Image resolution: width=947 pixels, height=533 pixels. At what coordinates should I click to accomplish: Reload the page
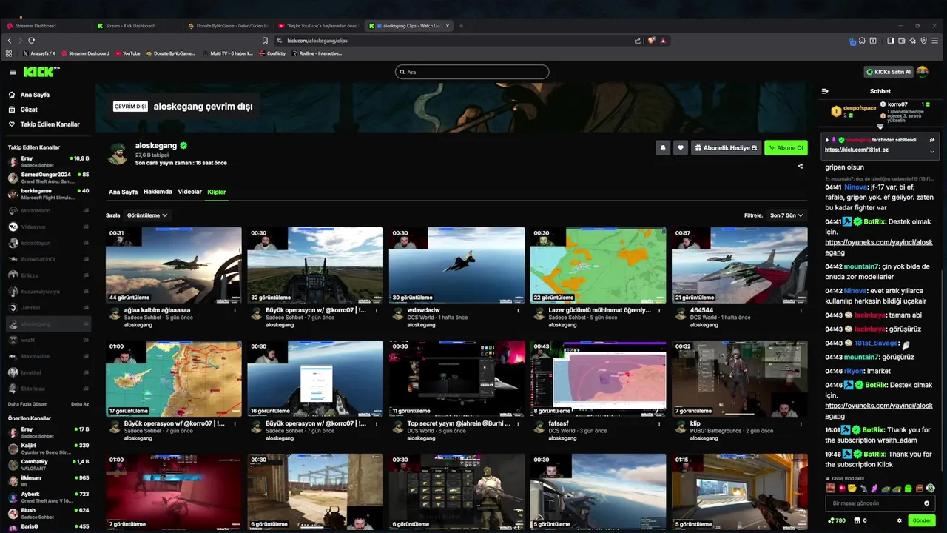point(32,41)
